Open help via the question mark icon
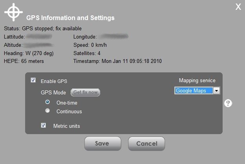245x164 pixels. pos(228,103)
